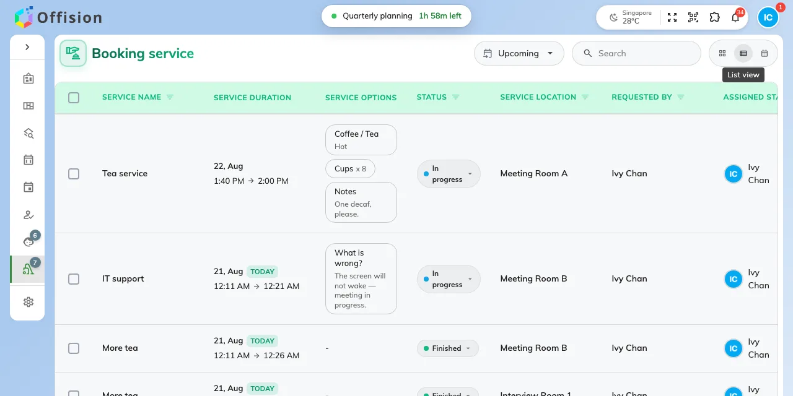Image resolution: width=793 pixels, height=396 pixels.
Task: Toggle fullscreen mode icon in the top bar
Action: coord(672,17)
